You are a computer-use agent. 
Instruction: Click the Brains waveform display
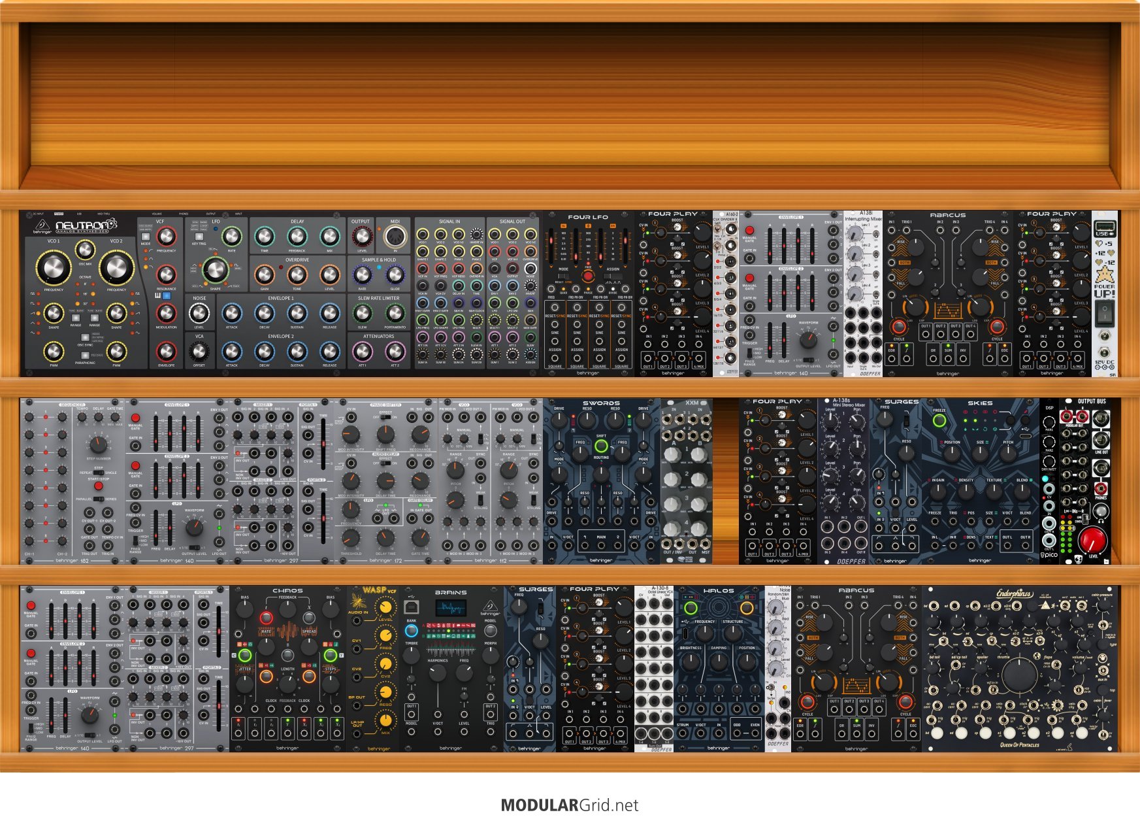[451, 608]
